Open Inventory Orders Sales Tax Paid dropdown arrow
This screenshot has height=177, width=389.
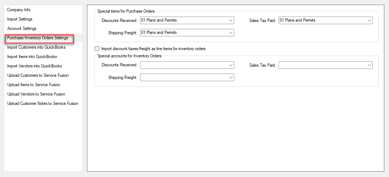pyautogui.click(x=370, y=65)
